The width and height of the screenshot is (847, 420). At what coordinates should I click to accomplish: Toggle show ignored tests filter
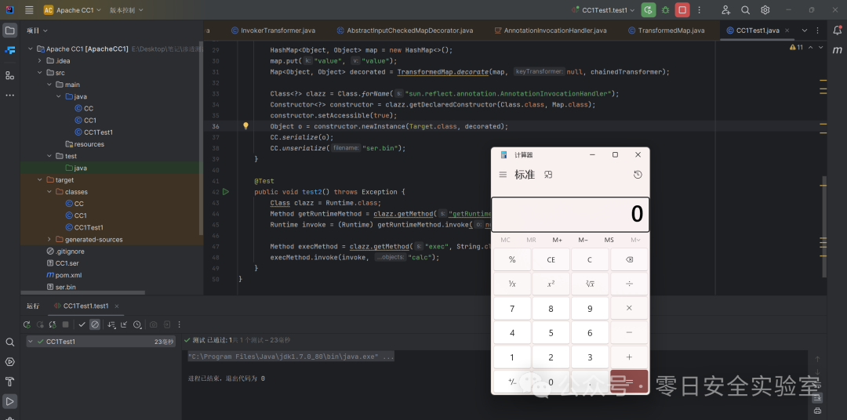point(95,324)
